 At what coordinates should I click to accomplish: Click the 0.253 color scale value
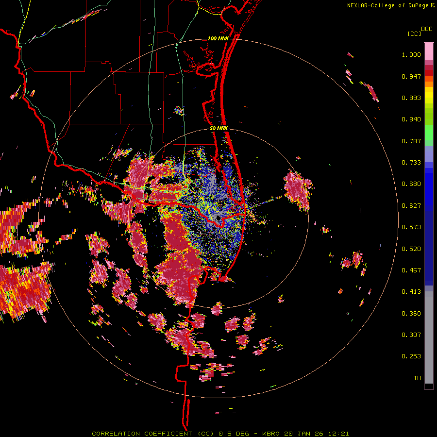(411, 356)
